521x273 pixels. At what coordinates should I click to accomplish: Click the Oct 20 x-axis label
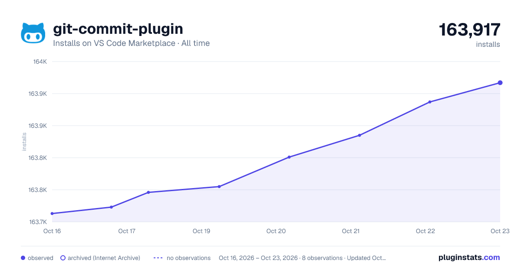(x=276, y=231)
